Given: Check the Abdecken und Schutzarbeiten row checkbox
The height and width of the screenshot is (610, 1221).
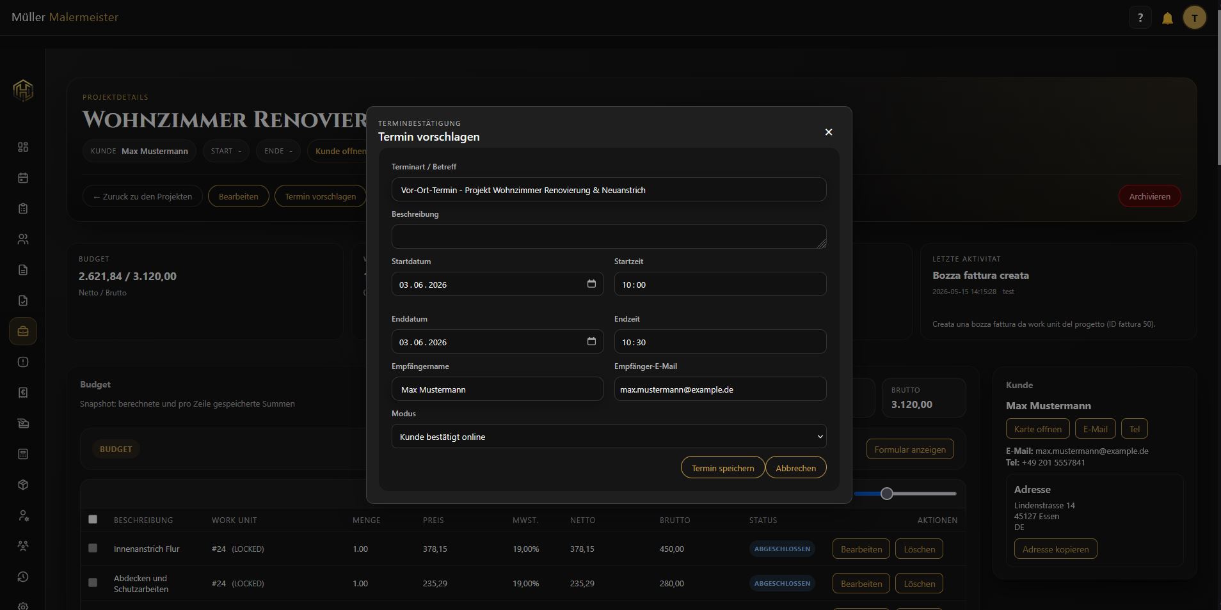Looking at the screenshot, I should 93,583.
